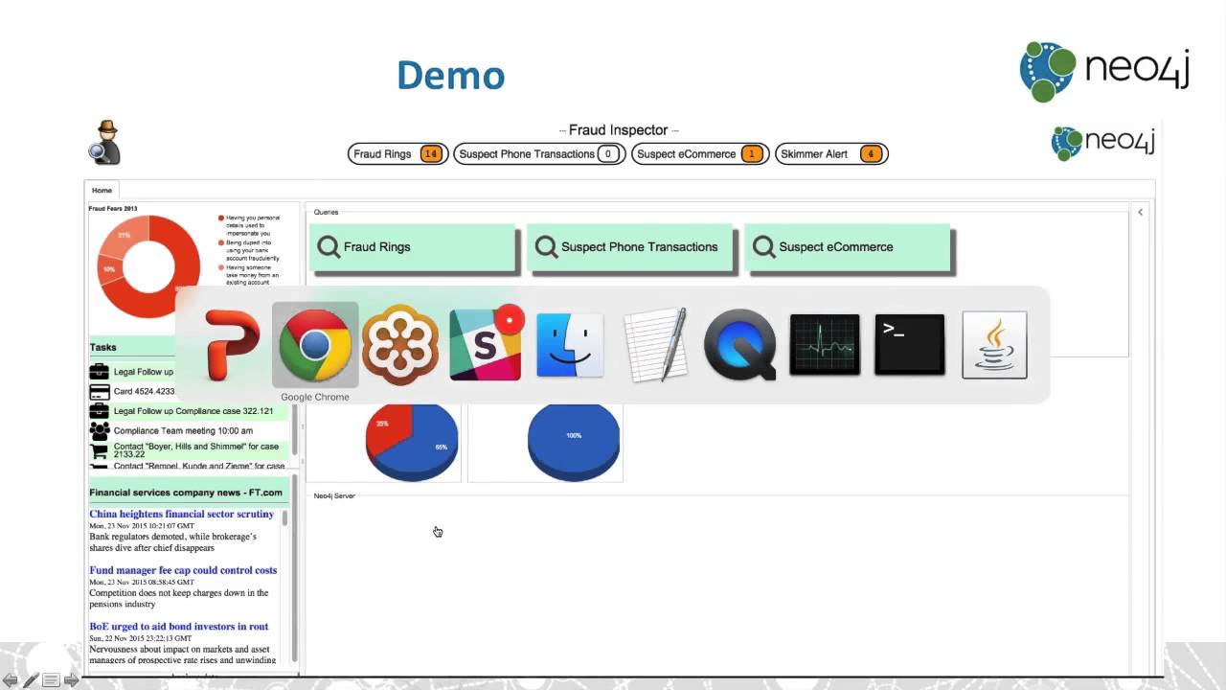Click the red and blue pie chart
Image resolution: width=1226 pixels, height=690 pixels.
tap(412, 442)
